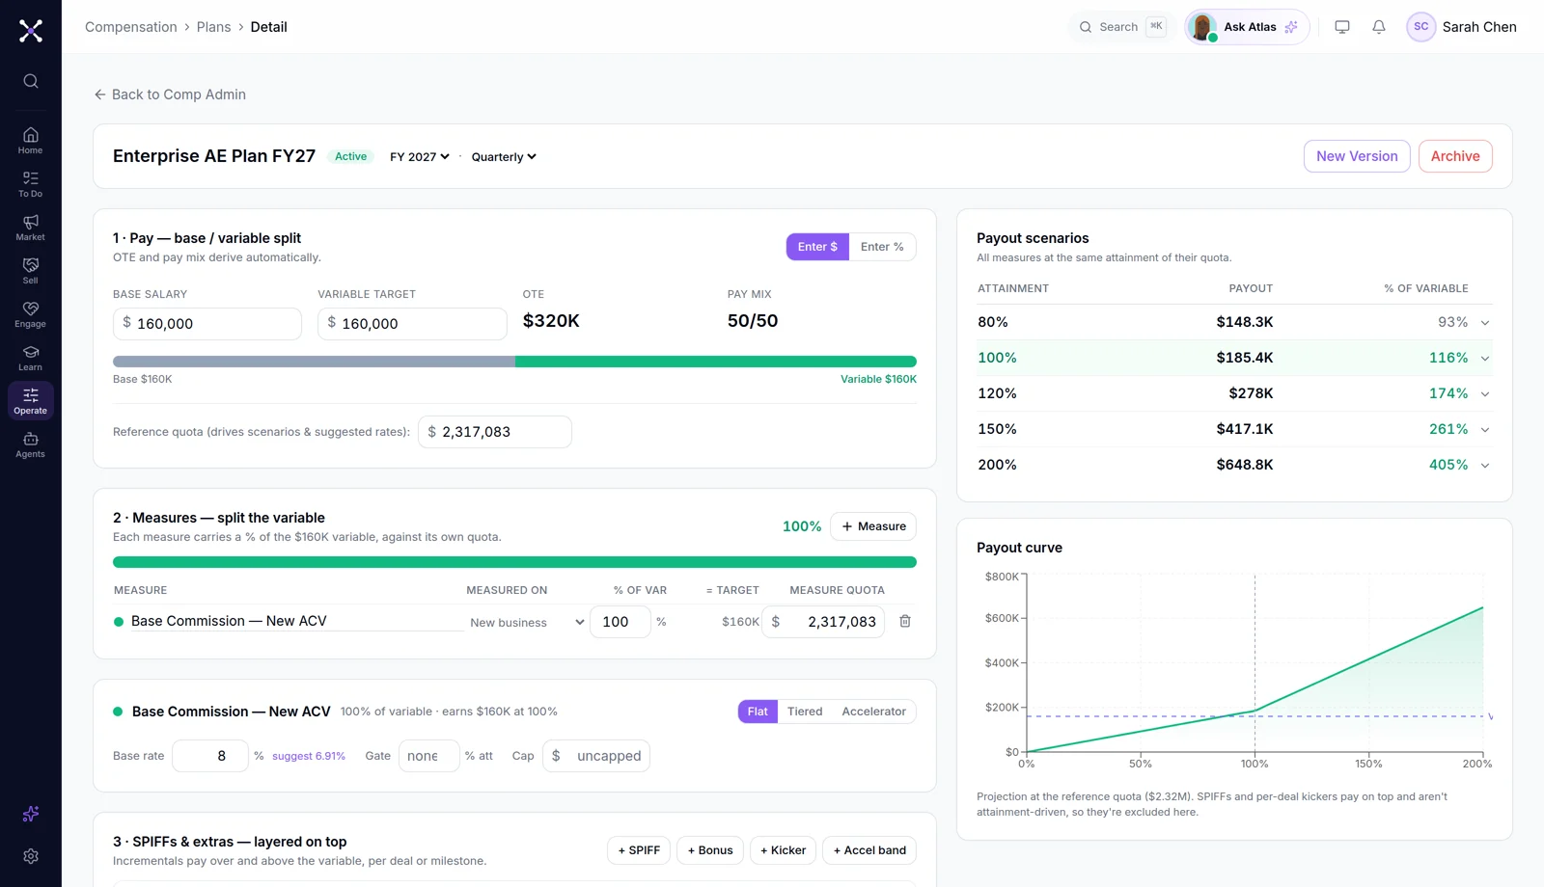The image size is (1544, 887).
Task: Click the base/variable pay mix bar
Action: (514, 362)
